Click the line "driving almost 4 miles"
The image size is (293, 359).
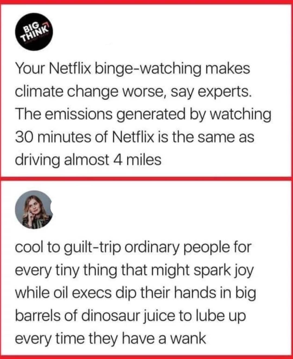tap(88, 160)
